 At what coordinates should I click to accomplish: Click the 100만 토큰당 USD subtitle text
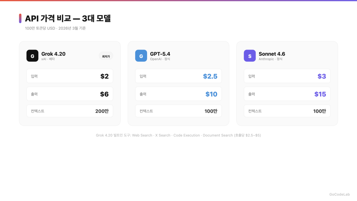point(55,28)
